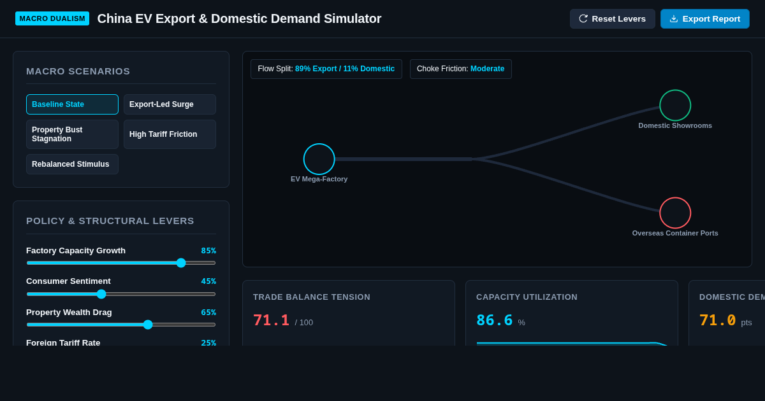
Task: Click the Reset Levers button label
Action: click(618, 18)
